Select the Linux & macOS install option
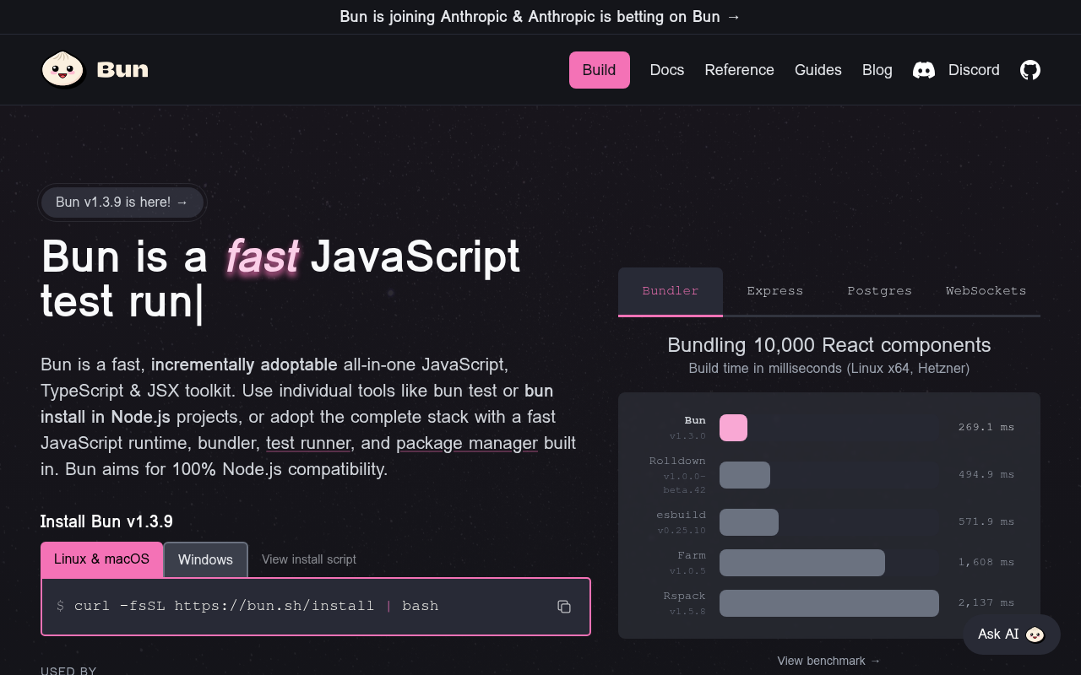Image resolution: width=1081 pixels, height=675 pixels. pyautogui.click(x=101, y=559)
